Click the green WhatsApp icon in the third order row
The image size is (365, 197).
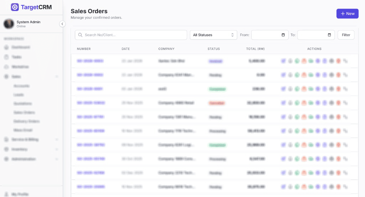click(297, 89)
